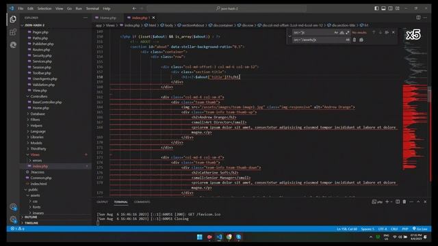This screenshot has height=246, width=438.
Task: Click Go Live in status bar
Action: (x=420, y=229)
